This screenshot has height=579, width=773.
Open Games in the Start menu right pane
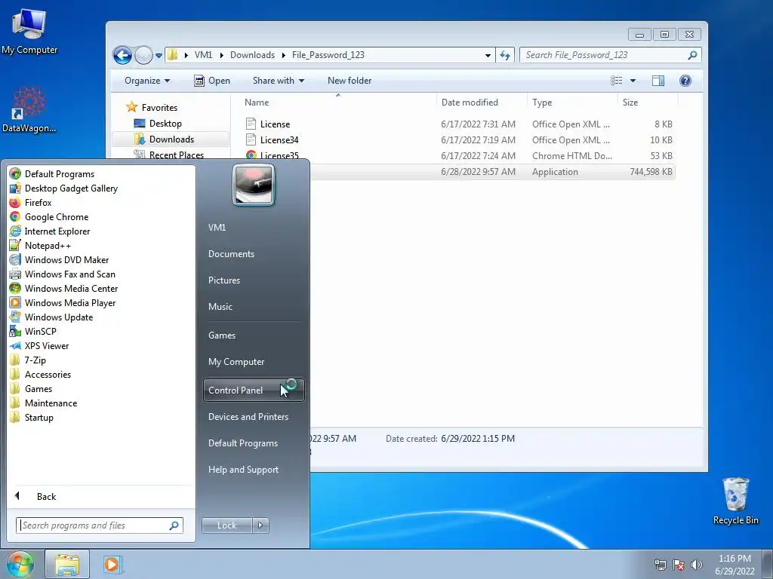(222, 335)
